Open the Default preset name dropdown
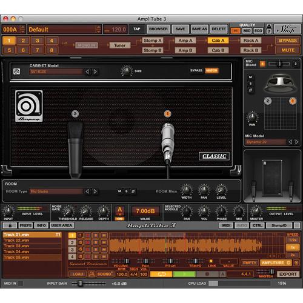 click(64, 30)
